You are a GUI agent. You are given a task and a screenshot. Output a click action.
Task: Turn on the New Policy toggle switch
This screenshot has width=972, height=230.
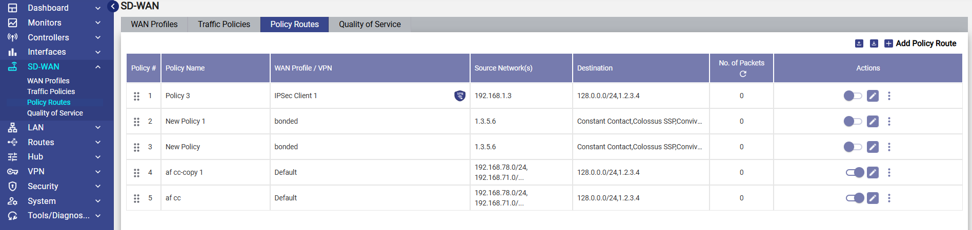(853, 147)
